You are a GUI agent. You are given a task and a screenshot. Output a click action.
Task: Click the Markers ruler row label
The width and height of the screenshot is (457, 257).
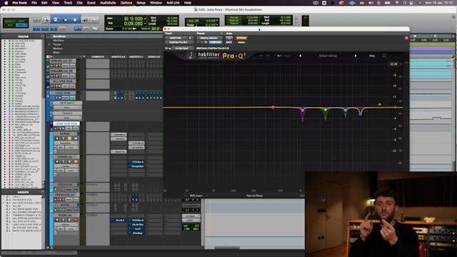pyautogui.click(x=58, y=49)
